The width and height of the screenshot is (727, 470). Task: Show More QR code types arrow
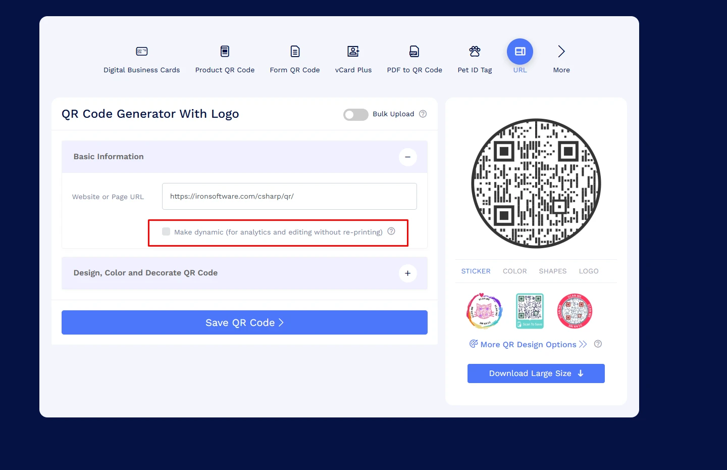point(561,52)
